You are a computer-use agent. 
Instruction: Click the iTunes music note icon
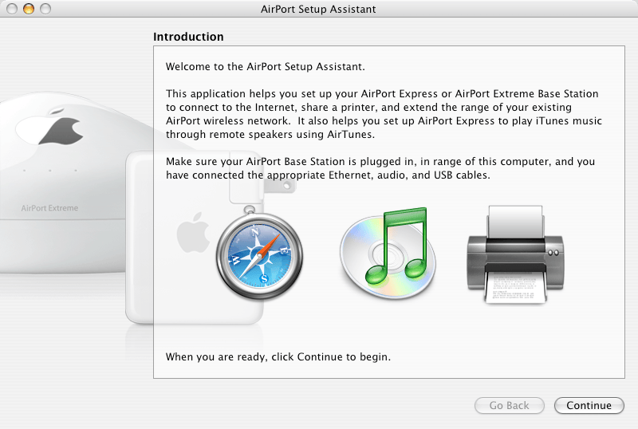(x=388, y=252)
